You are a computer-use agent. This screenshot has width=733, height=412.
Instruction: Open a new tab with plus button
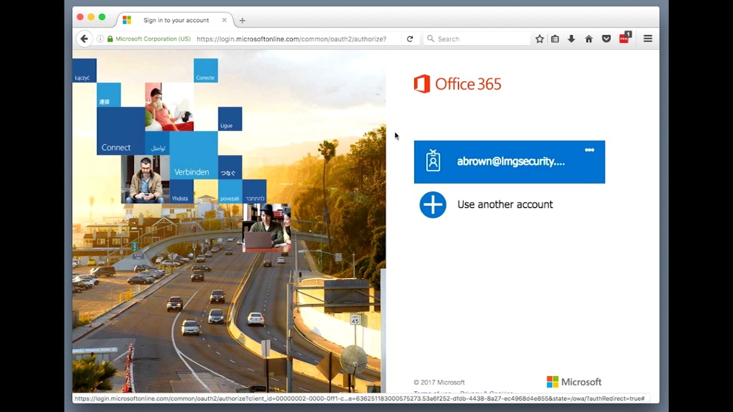tap(242, 21)
